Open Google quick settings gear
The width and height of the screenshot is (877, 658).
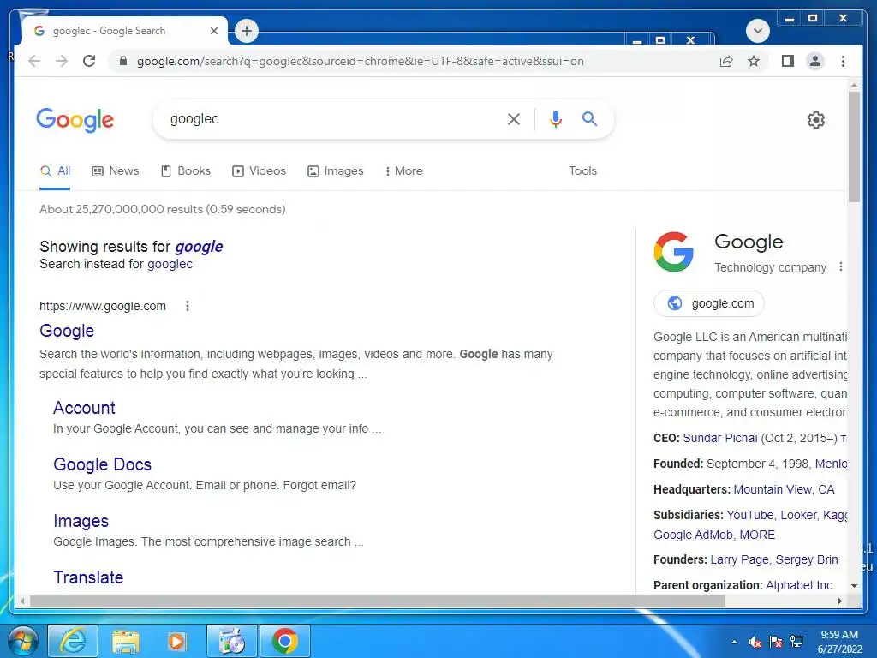point(816,120)
